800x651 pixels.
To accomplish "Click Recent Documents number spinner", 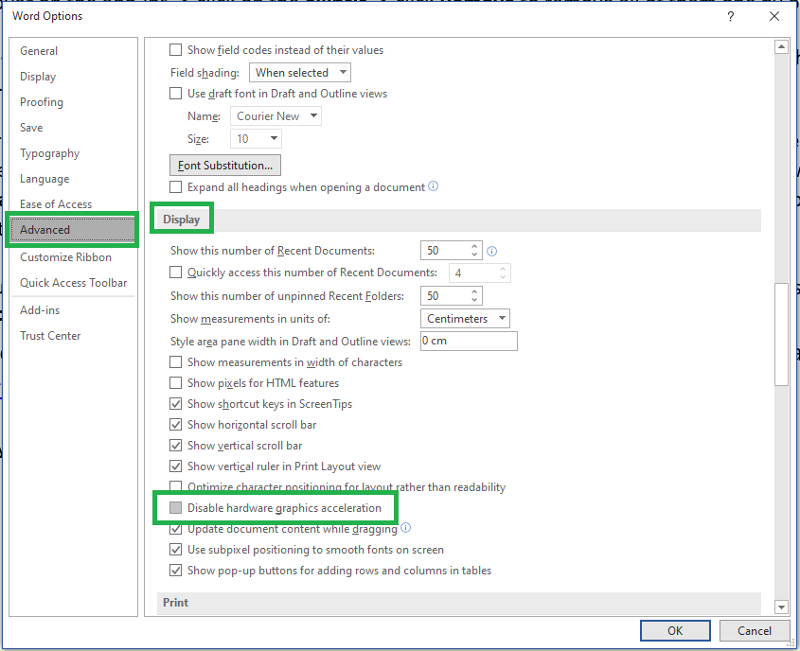I will point(451,251).
